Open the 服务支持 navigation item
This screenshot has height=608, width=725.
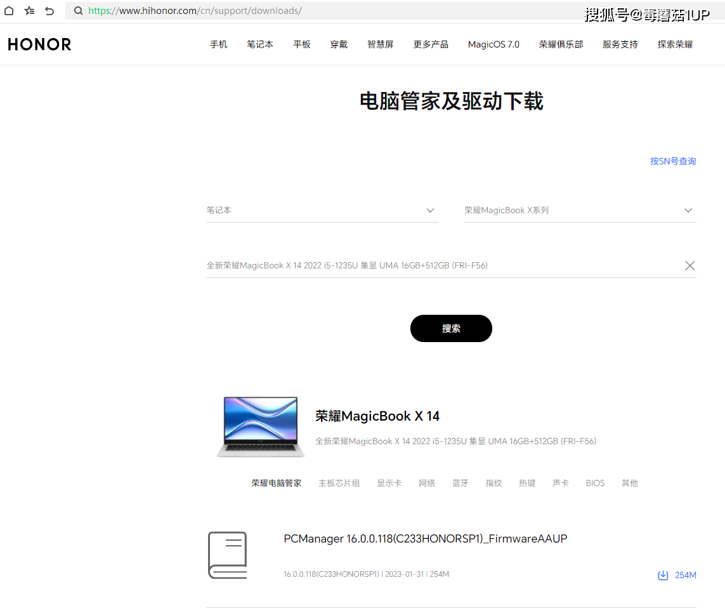620,44
